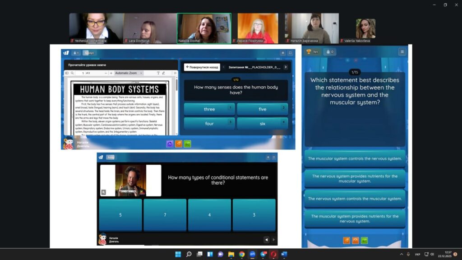The height and width of the screenshot is (260, 462).
Task: Click the Повернутися назад button
Action: click(202, 67)
